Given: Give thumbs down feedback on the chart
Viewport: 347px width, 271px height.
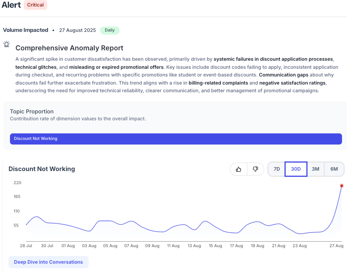Looking at the screenshot, I should coord(255,169).
